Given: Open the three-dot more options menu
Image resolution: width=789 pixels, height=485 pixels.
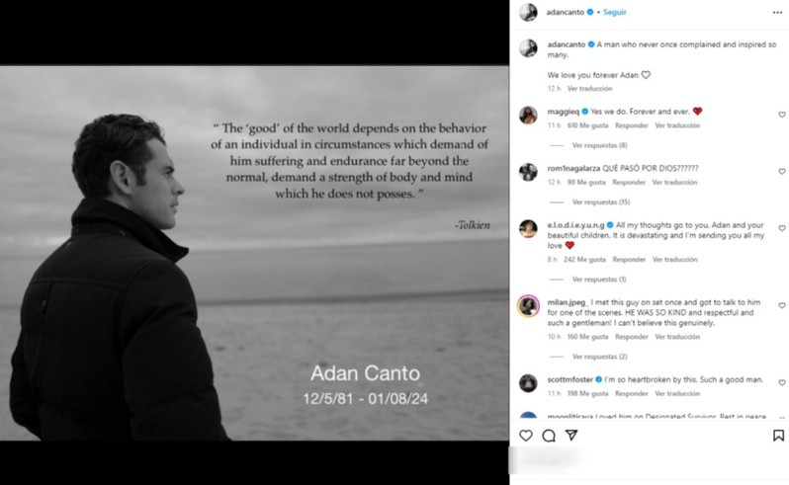Looking at the screenshot, I should point(777,13).
